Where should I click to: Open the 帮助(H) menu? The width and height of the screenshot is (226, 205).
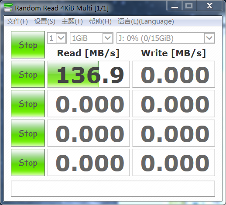(x=100, y=21)
